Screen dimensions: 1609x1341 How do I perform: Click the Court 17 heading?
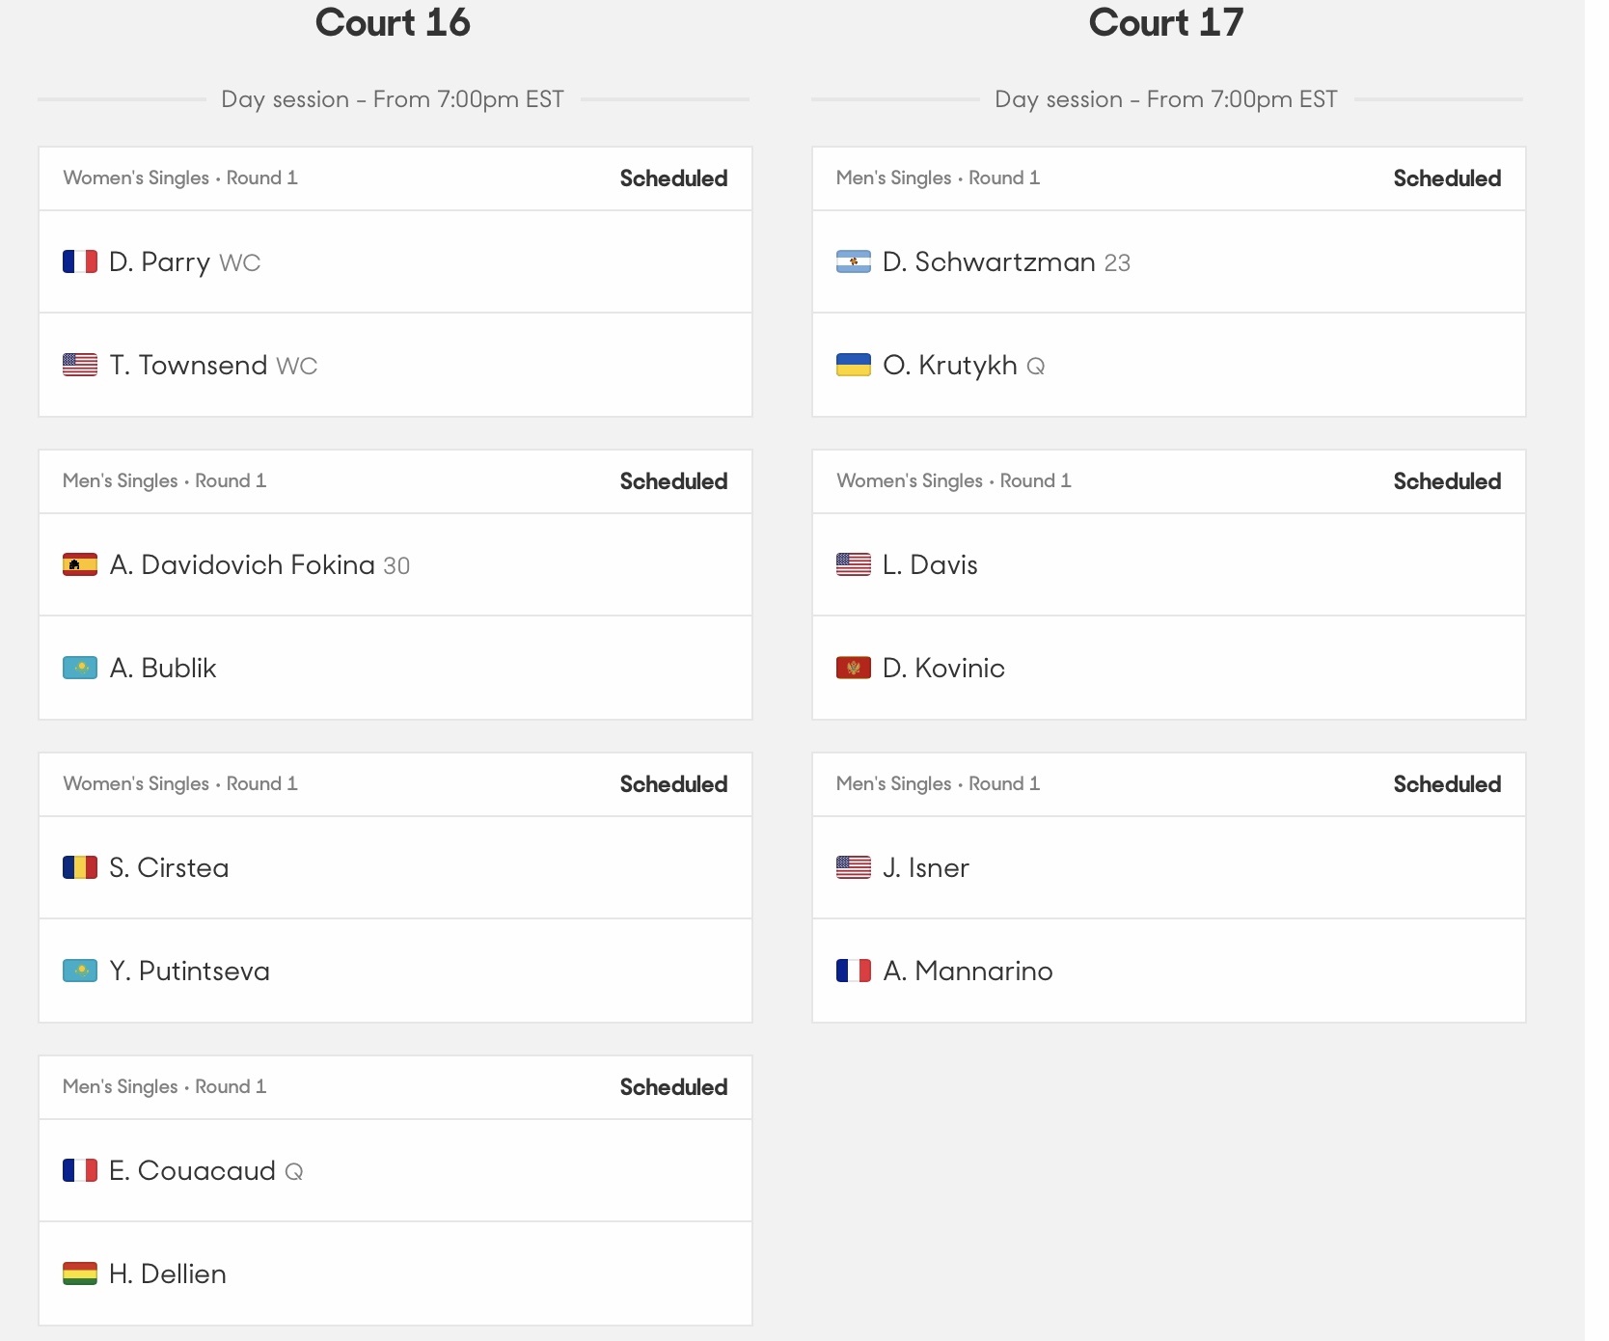coord(1166,22)
